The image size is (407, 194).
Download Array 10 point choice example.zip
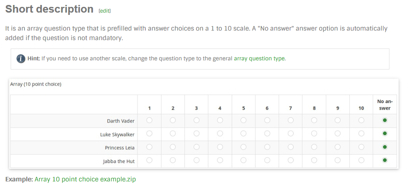pyautogui.click(x=85, y=179)
